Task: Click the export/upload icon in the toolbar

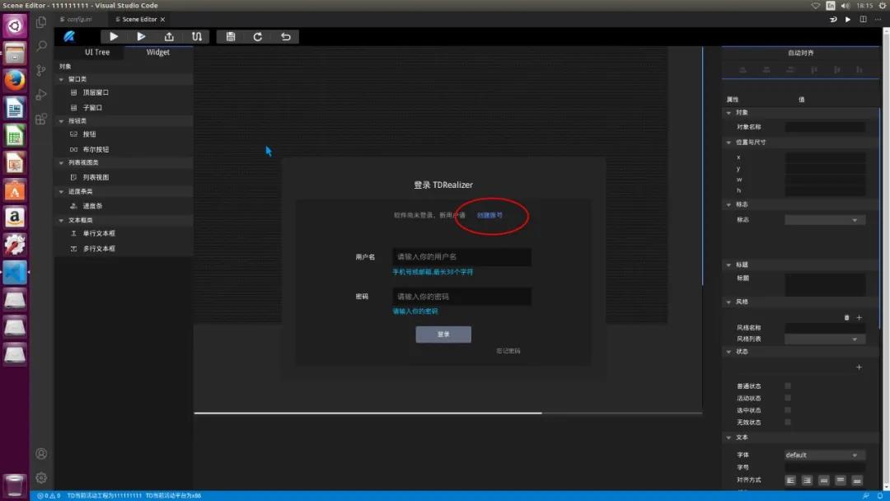Action: click(169, 36)
